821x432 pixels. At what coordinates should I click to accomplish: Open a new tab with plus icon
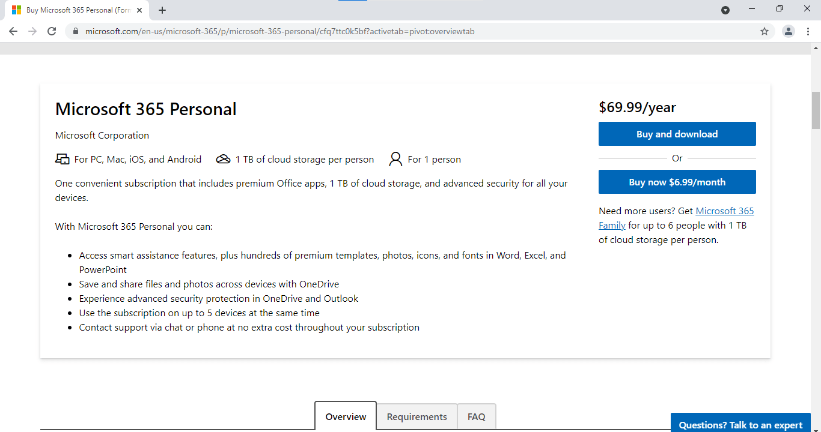(162, 10)
